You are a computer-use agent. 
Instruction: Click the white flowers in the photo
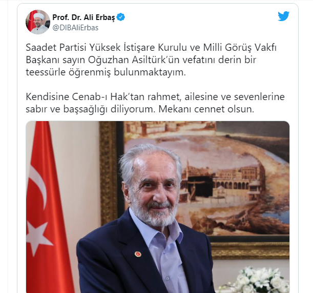(x=260, y=280)
